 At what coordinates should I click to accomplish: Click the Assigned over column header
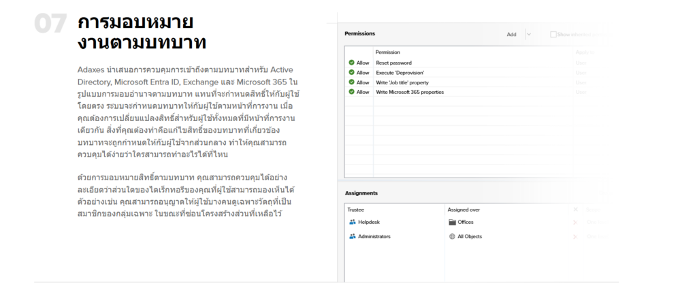coord(463,210)
